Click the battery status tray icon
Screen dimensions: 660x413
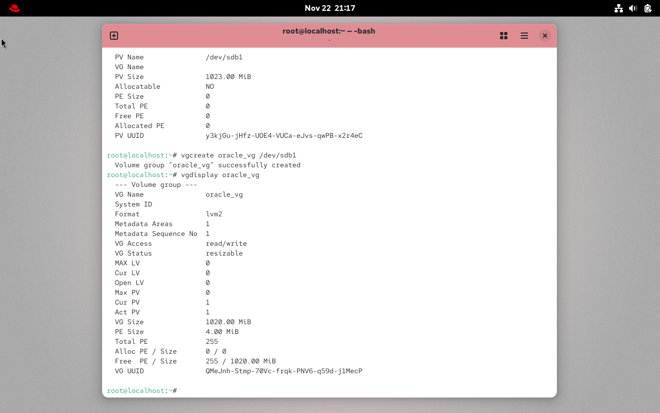point(648,8)
